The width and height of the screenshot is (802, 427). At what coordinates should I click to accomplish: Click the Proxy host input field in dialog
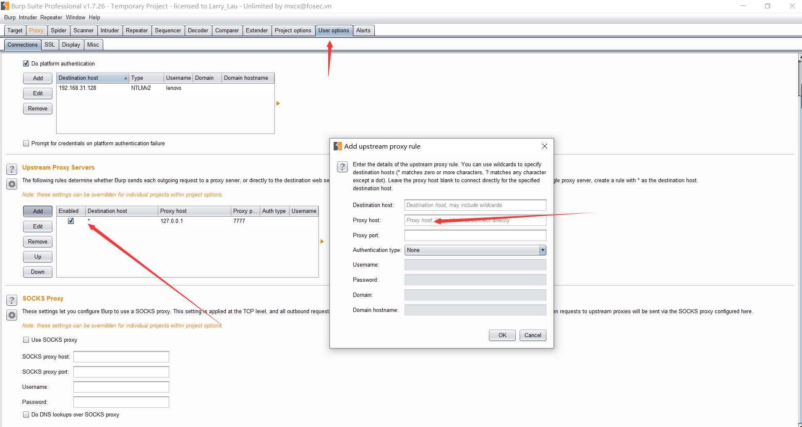475,220
